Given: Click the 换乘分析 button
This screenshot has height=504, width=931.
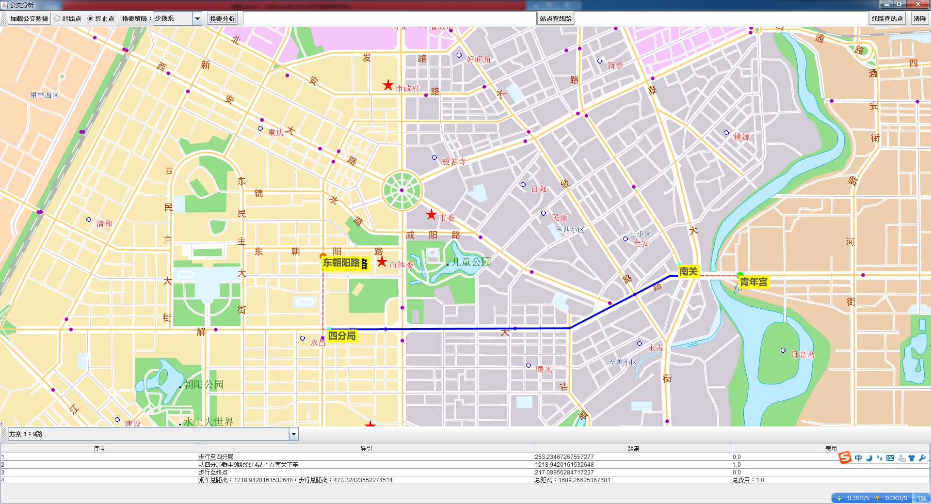Looking at the screenshot, I should click(x=222, y=18).
